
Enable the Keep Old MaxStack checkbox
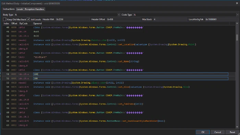pos(4,19)
